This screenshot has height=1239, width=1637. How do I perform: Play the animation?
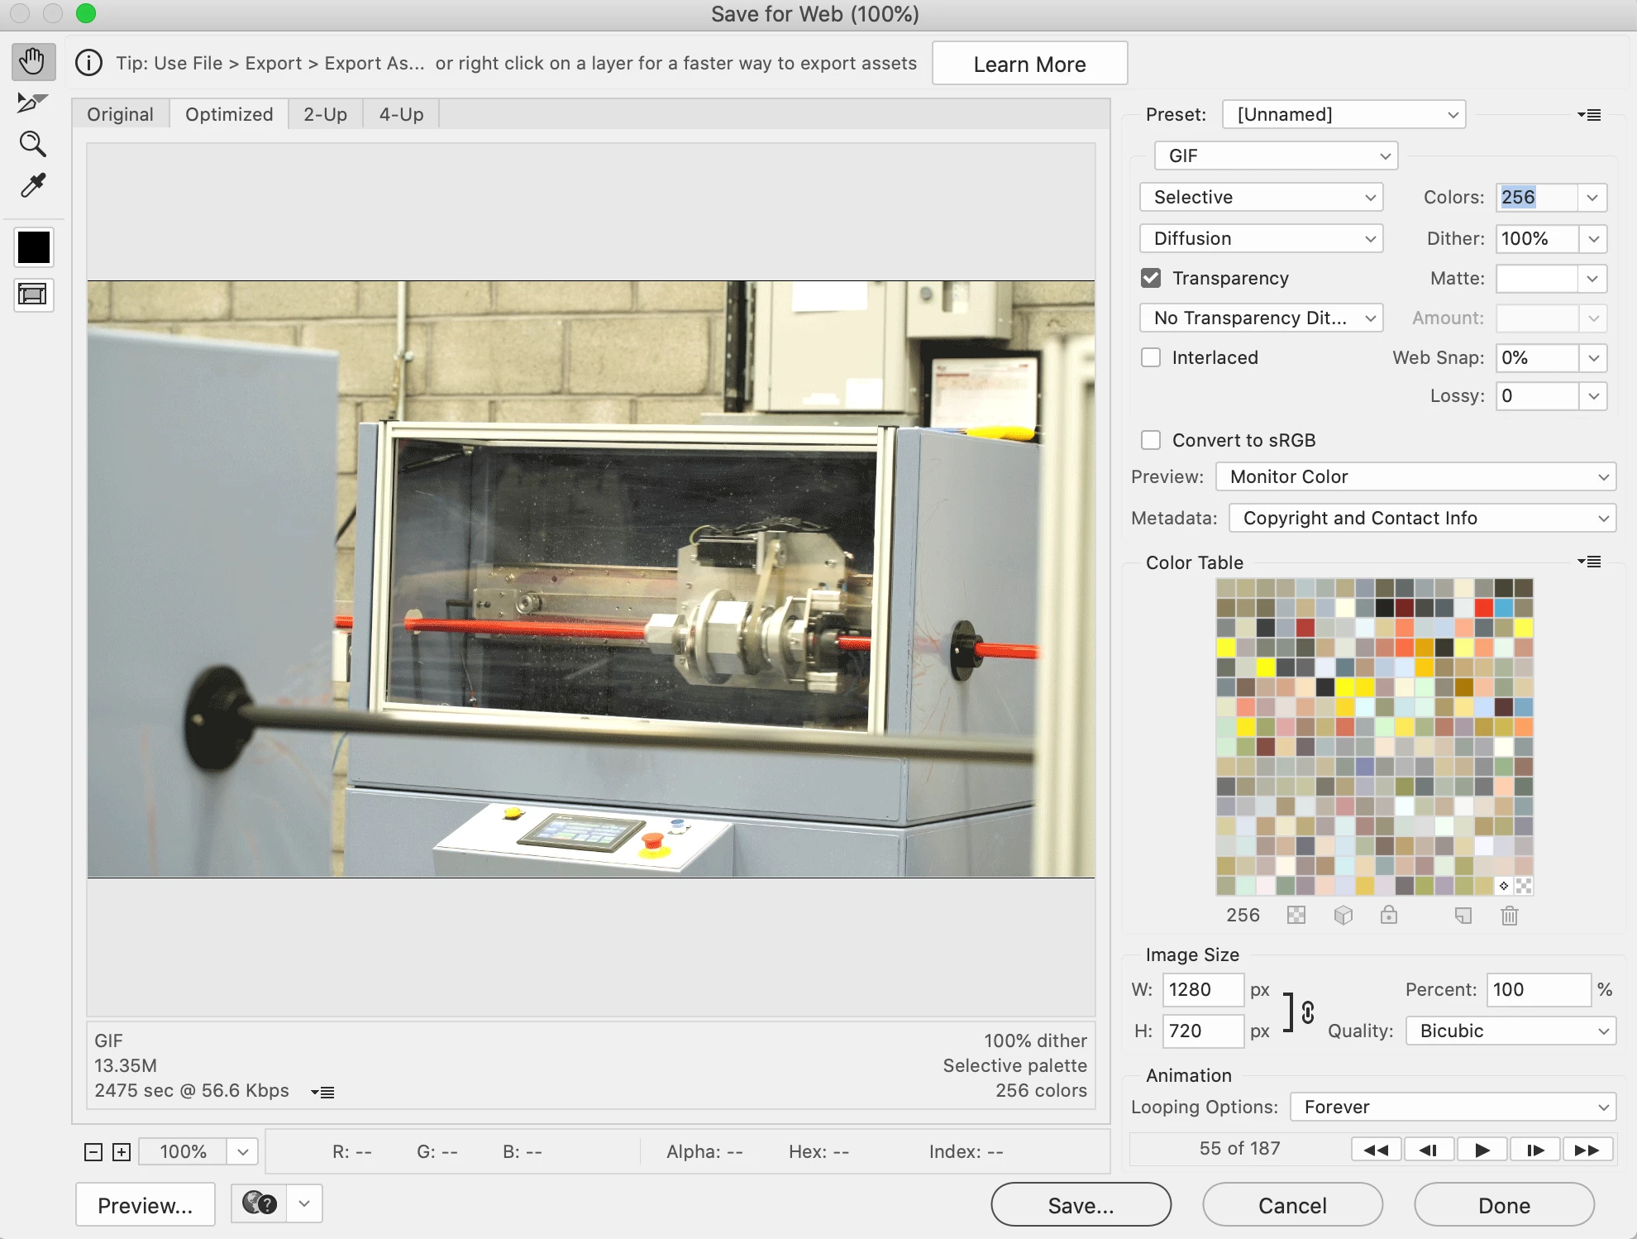(1482, 1150)
